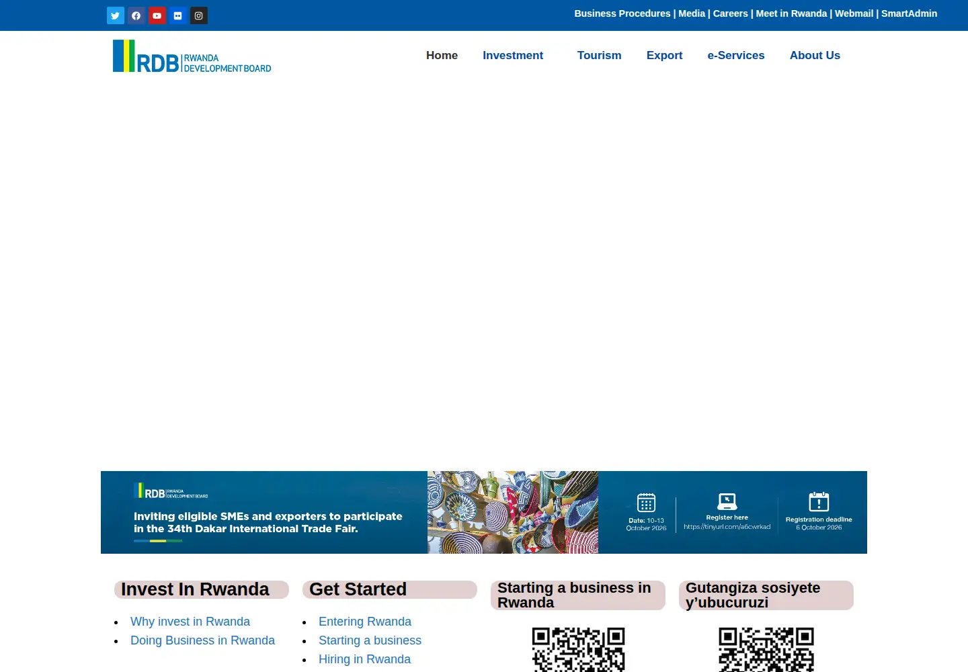The width and height of the screenshot is (968, 672).
Task: Click the Registration deadline 6 October text
Action: click(x=819, y=523)
